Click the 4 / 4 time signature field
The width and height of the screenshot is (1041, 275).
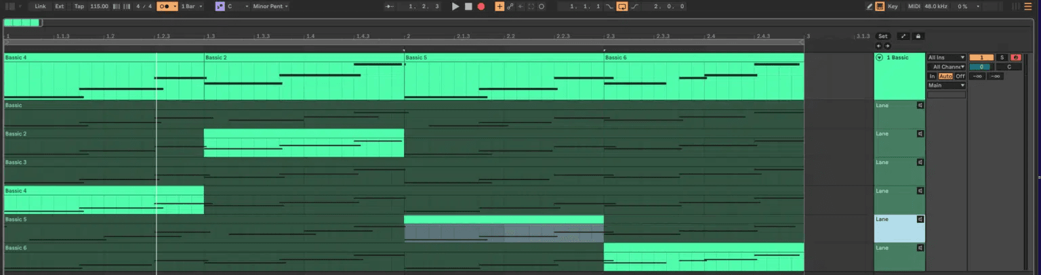pos(144,6)
